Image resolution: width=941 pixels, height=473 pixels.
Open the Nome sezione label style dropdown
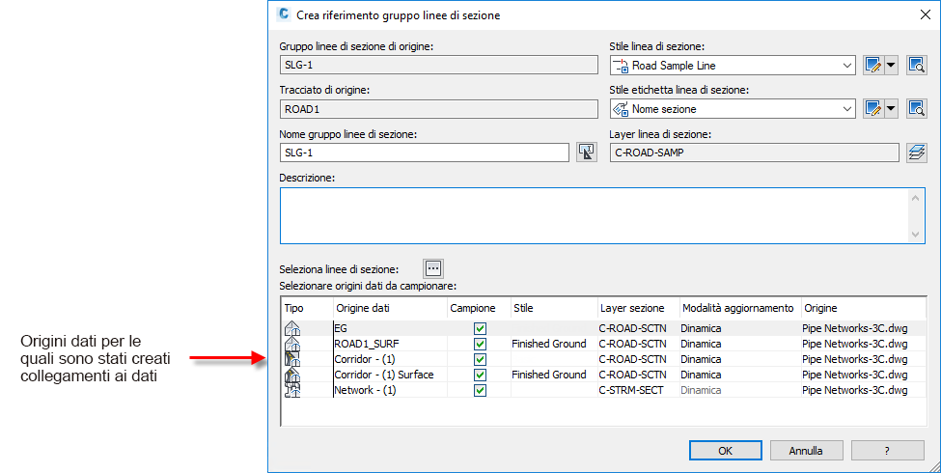point(846,109)
